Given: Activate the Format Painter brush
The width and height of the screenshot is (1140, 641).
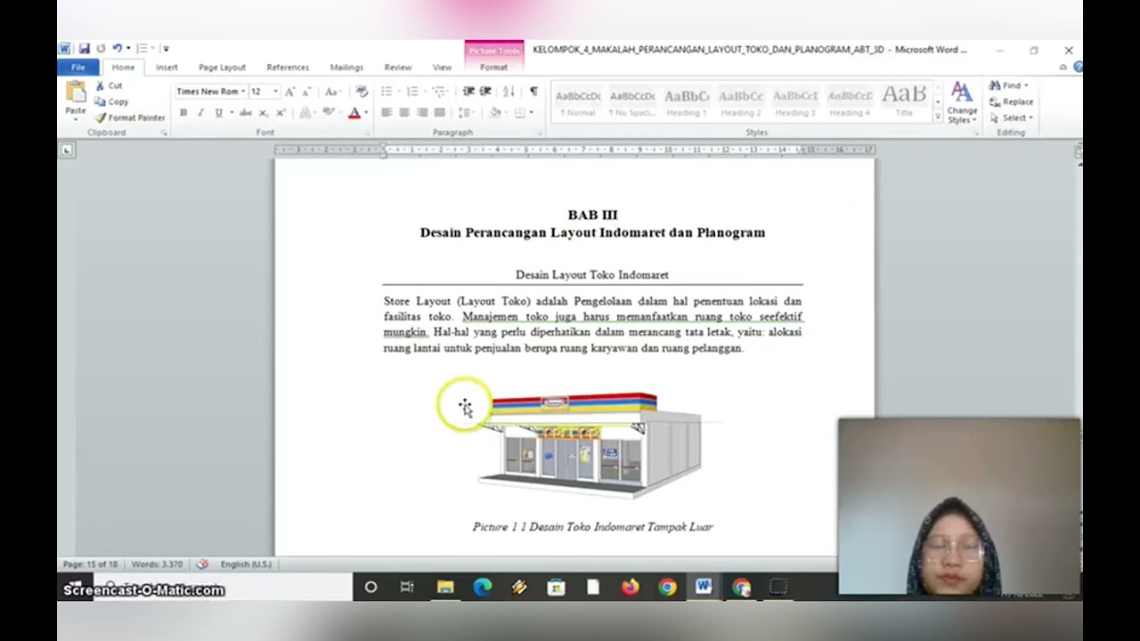Looking at the screenshot, I should click(130, 118).
